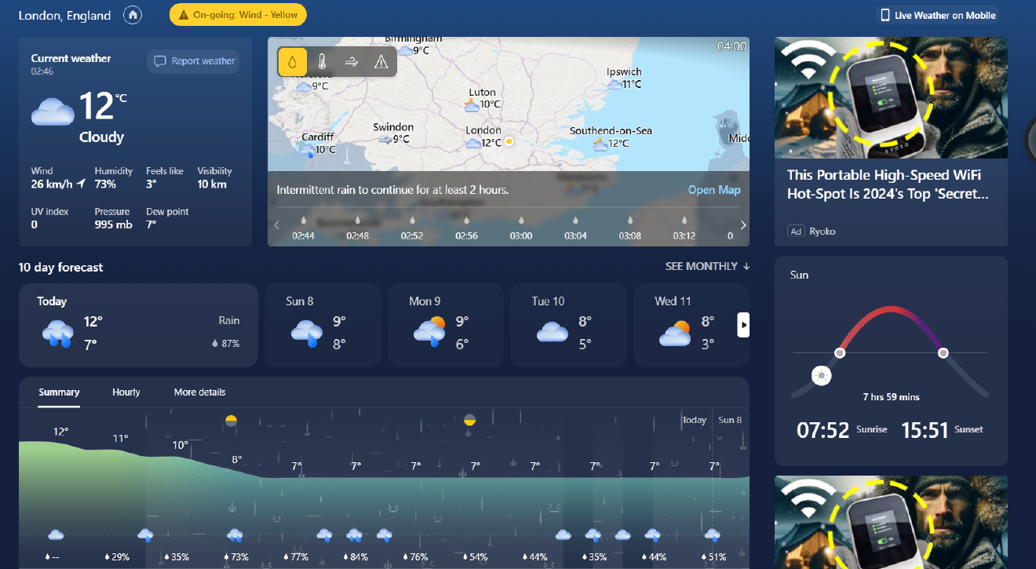The width and height of the screenshot is (1036, 569).
Task: Advance map timeline with right chevron
Action: (x=742, y=224)
